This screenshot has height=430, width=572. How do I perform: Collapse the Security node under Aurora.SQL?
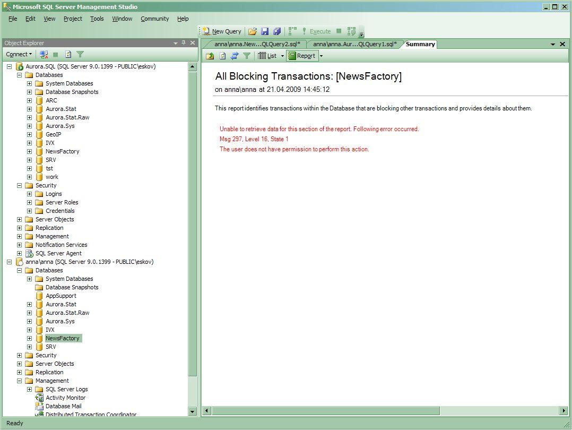coord(19,185)
